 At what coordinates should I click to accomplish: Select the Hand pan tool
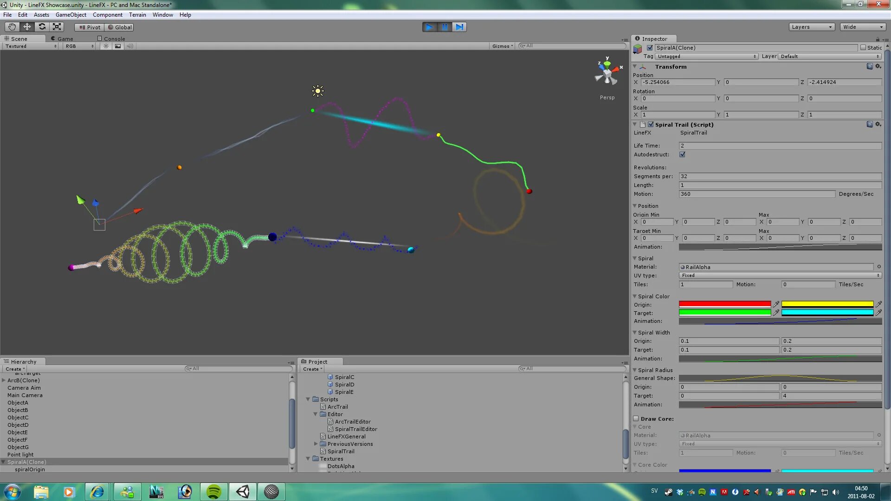(12, 27)
